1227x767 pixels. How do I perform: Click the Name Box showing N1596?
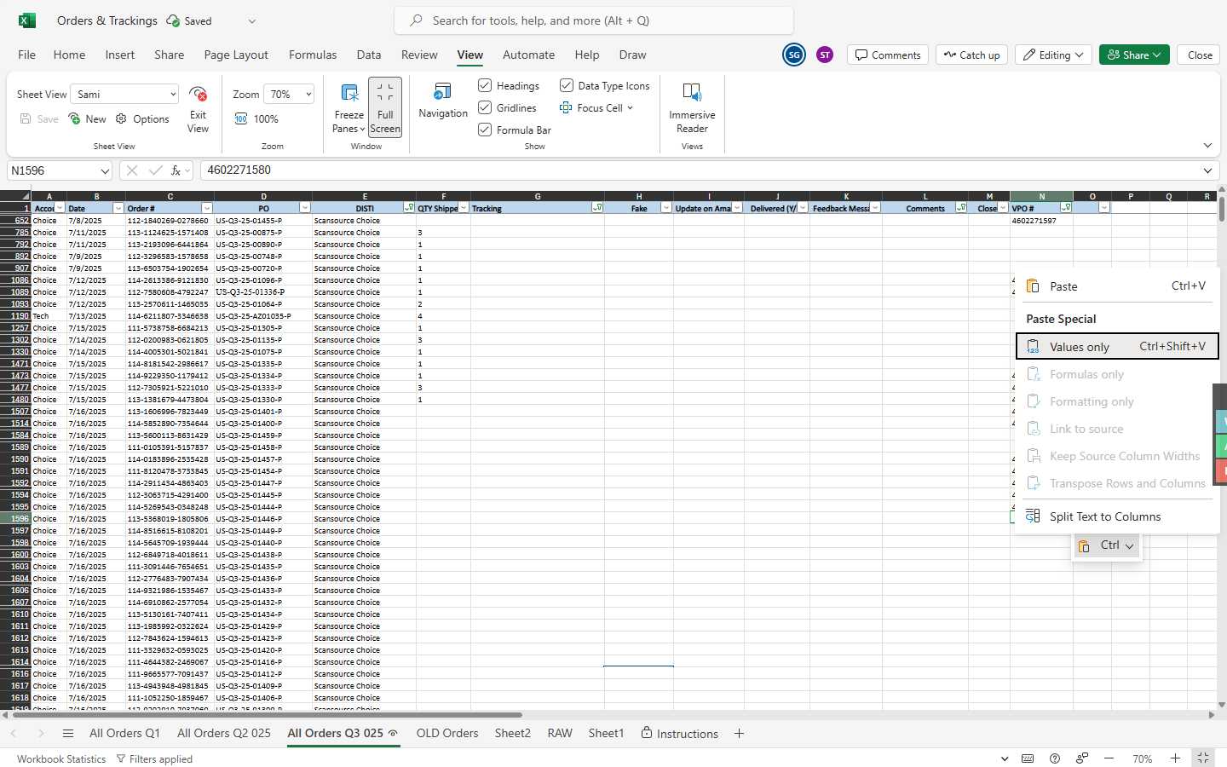[x=53, y=170]
